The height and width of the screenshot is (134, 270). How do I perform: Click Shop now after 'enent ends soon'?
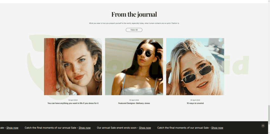(145, 128)
